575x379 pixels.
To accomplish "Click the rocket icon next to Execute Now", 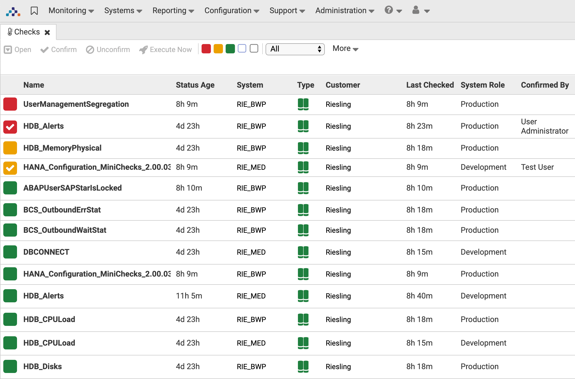I will pos(143,49).
